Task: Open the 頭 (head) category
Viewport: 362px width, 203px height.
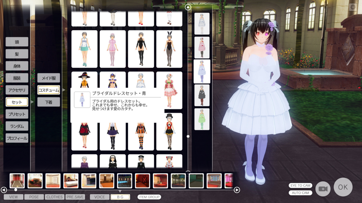Action: coord(17,42)
